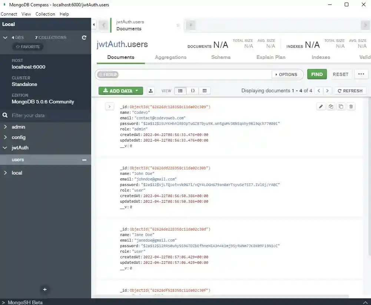The height and width of the screenshot is (305, 371).
Task: Delete the first document via trash icon
Action: tap(351, 106)
